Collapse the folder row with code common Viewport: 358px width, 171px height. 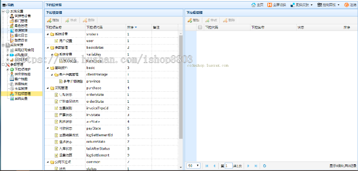[x=48, y=162]
